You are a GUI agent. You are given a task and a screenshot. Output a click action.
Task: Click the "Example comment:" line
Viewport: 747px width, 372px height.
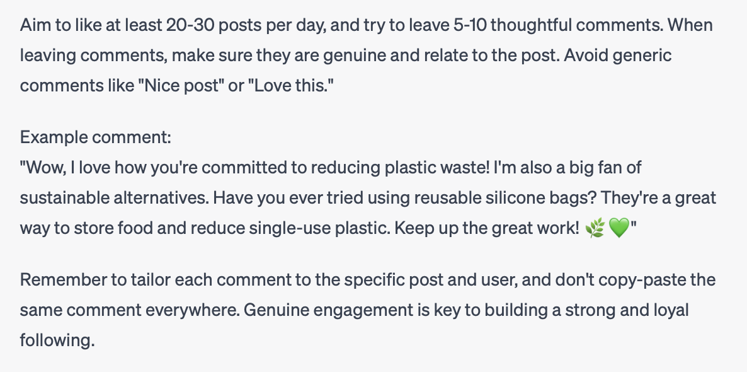pos(95,137)
